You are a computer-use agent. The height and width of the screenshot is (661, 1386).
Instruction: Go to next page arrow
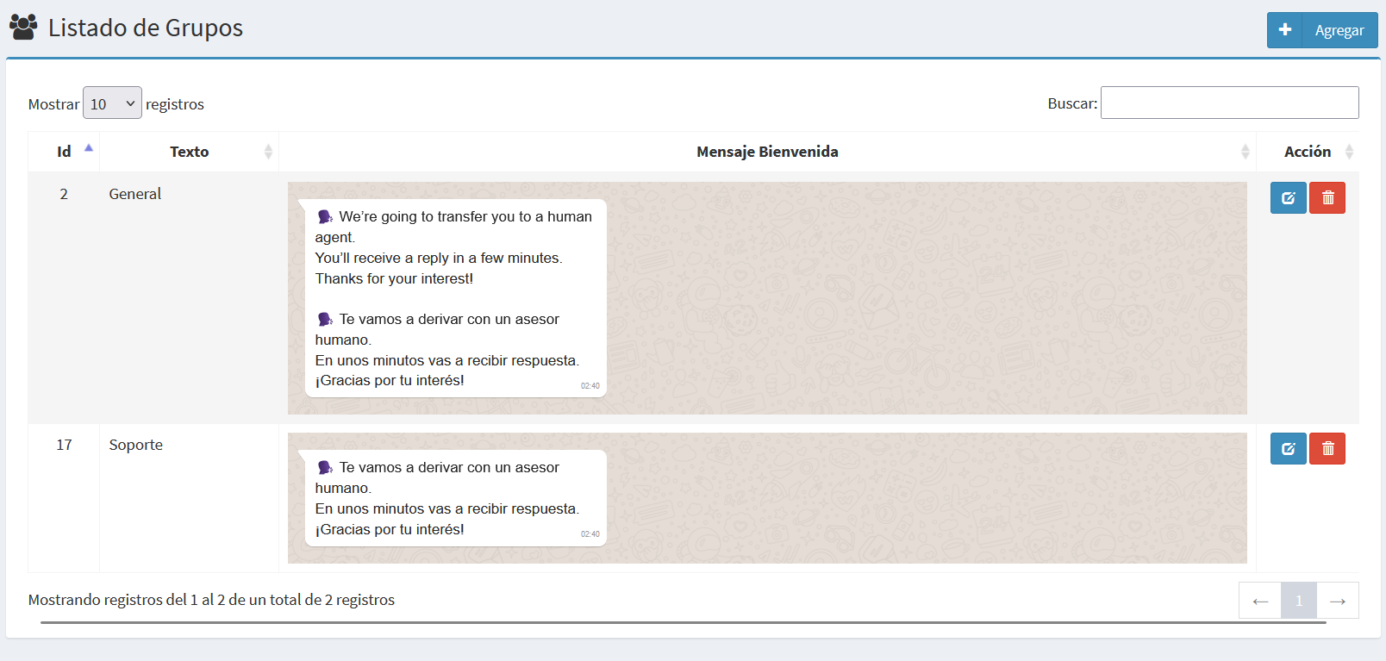(1338, 601)
